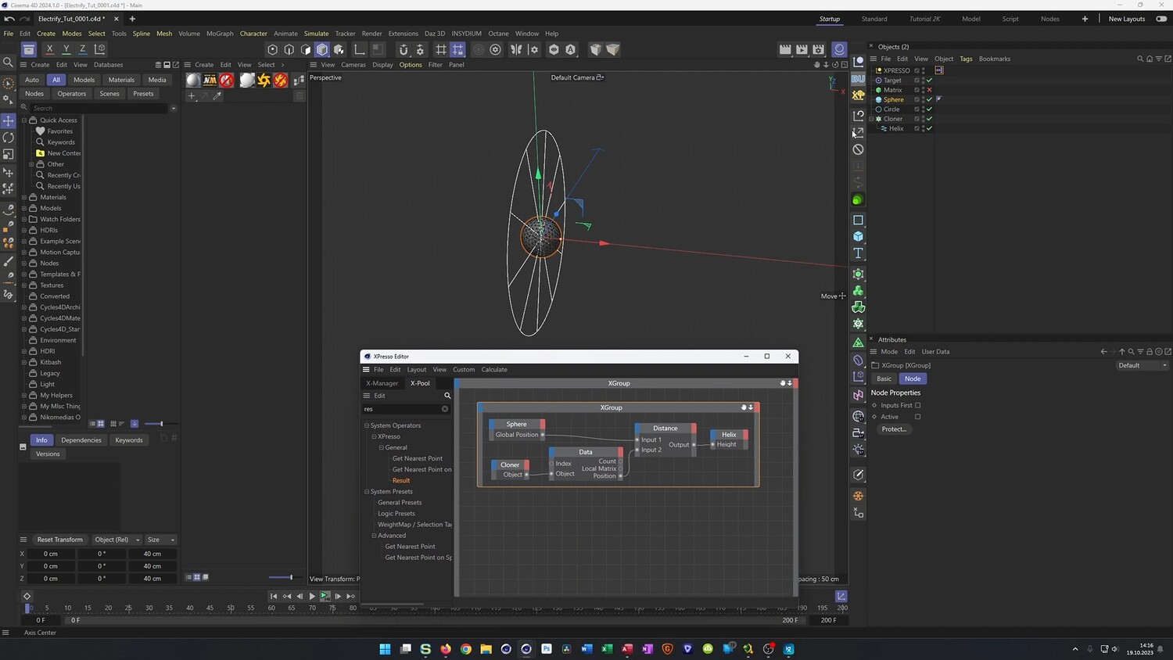The height and width of the screenshot is (660, 1173).
Task: Click the Models filter button in asset browser
Action: 84,80
